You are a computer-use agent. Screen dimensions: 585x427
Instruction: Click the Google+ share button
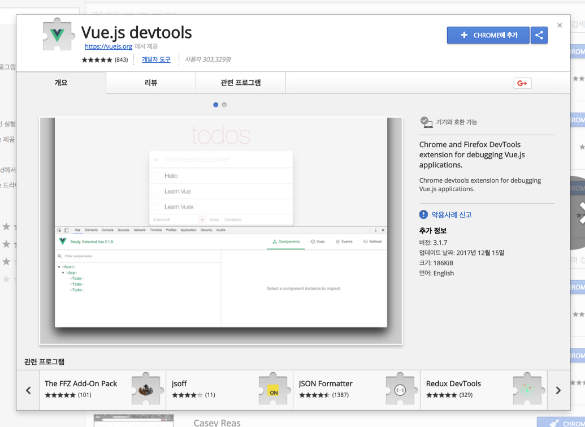(522, 83)
